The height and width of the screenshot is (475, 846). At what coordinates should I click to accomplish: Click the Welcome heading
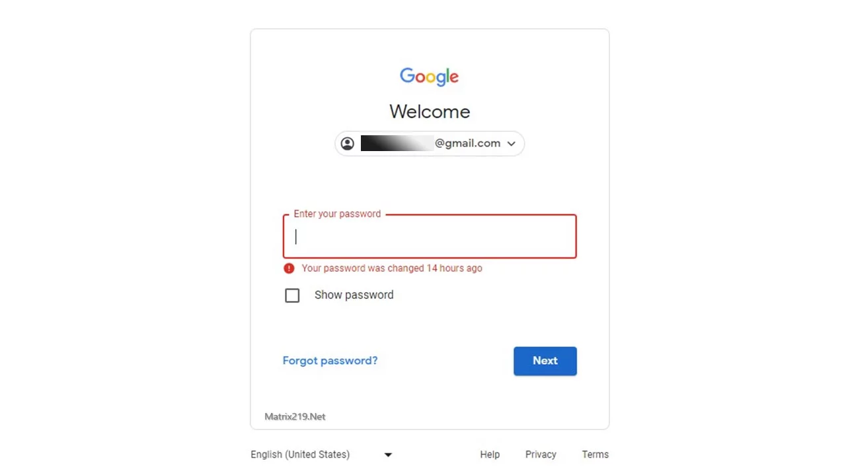430,111
